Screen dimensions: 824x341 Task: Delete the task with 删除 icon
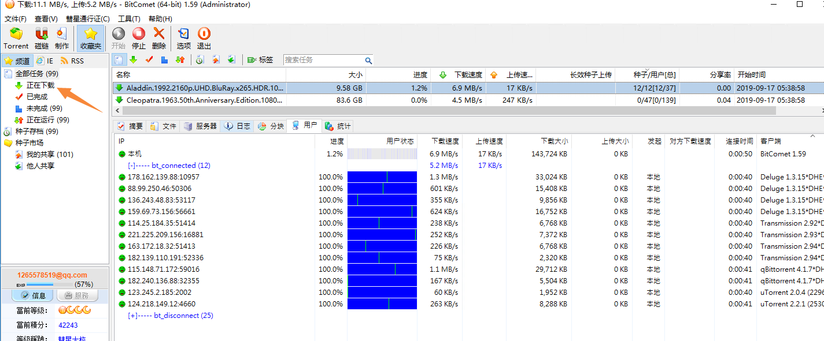159,38
